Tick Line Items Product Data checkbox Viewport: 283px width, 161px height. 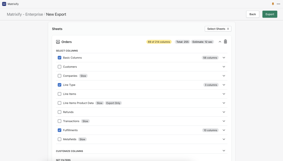[x=59, y=103]
